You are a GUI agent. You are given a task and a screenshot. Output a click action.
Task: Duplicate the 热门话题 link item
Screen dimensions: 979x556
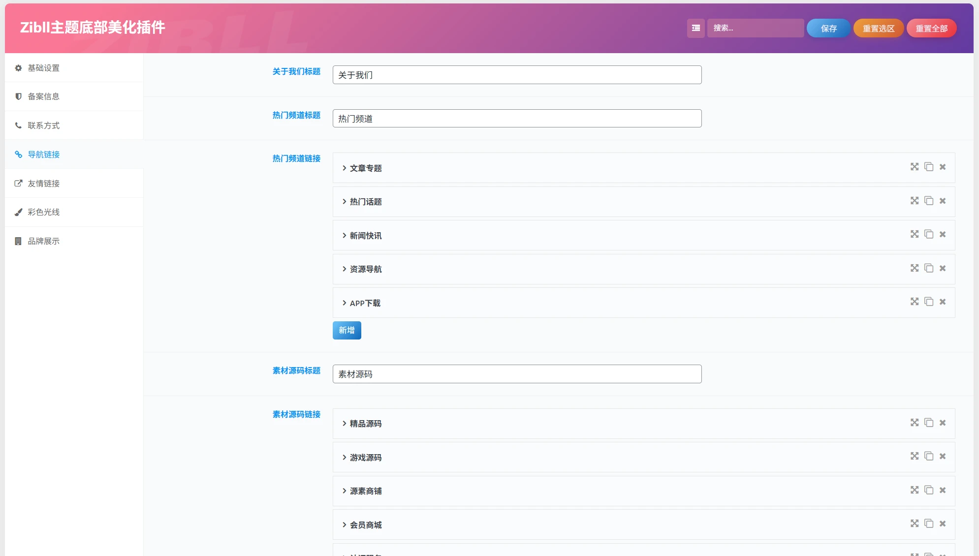928,201
